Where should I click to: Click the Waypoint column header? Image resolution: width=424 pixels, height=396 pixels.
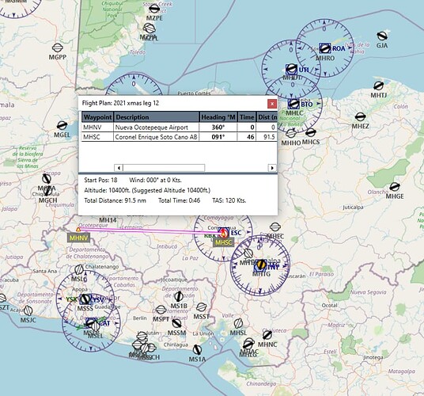point(97,117)
